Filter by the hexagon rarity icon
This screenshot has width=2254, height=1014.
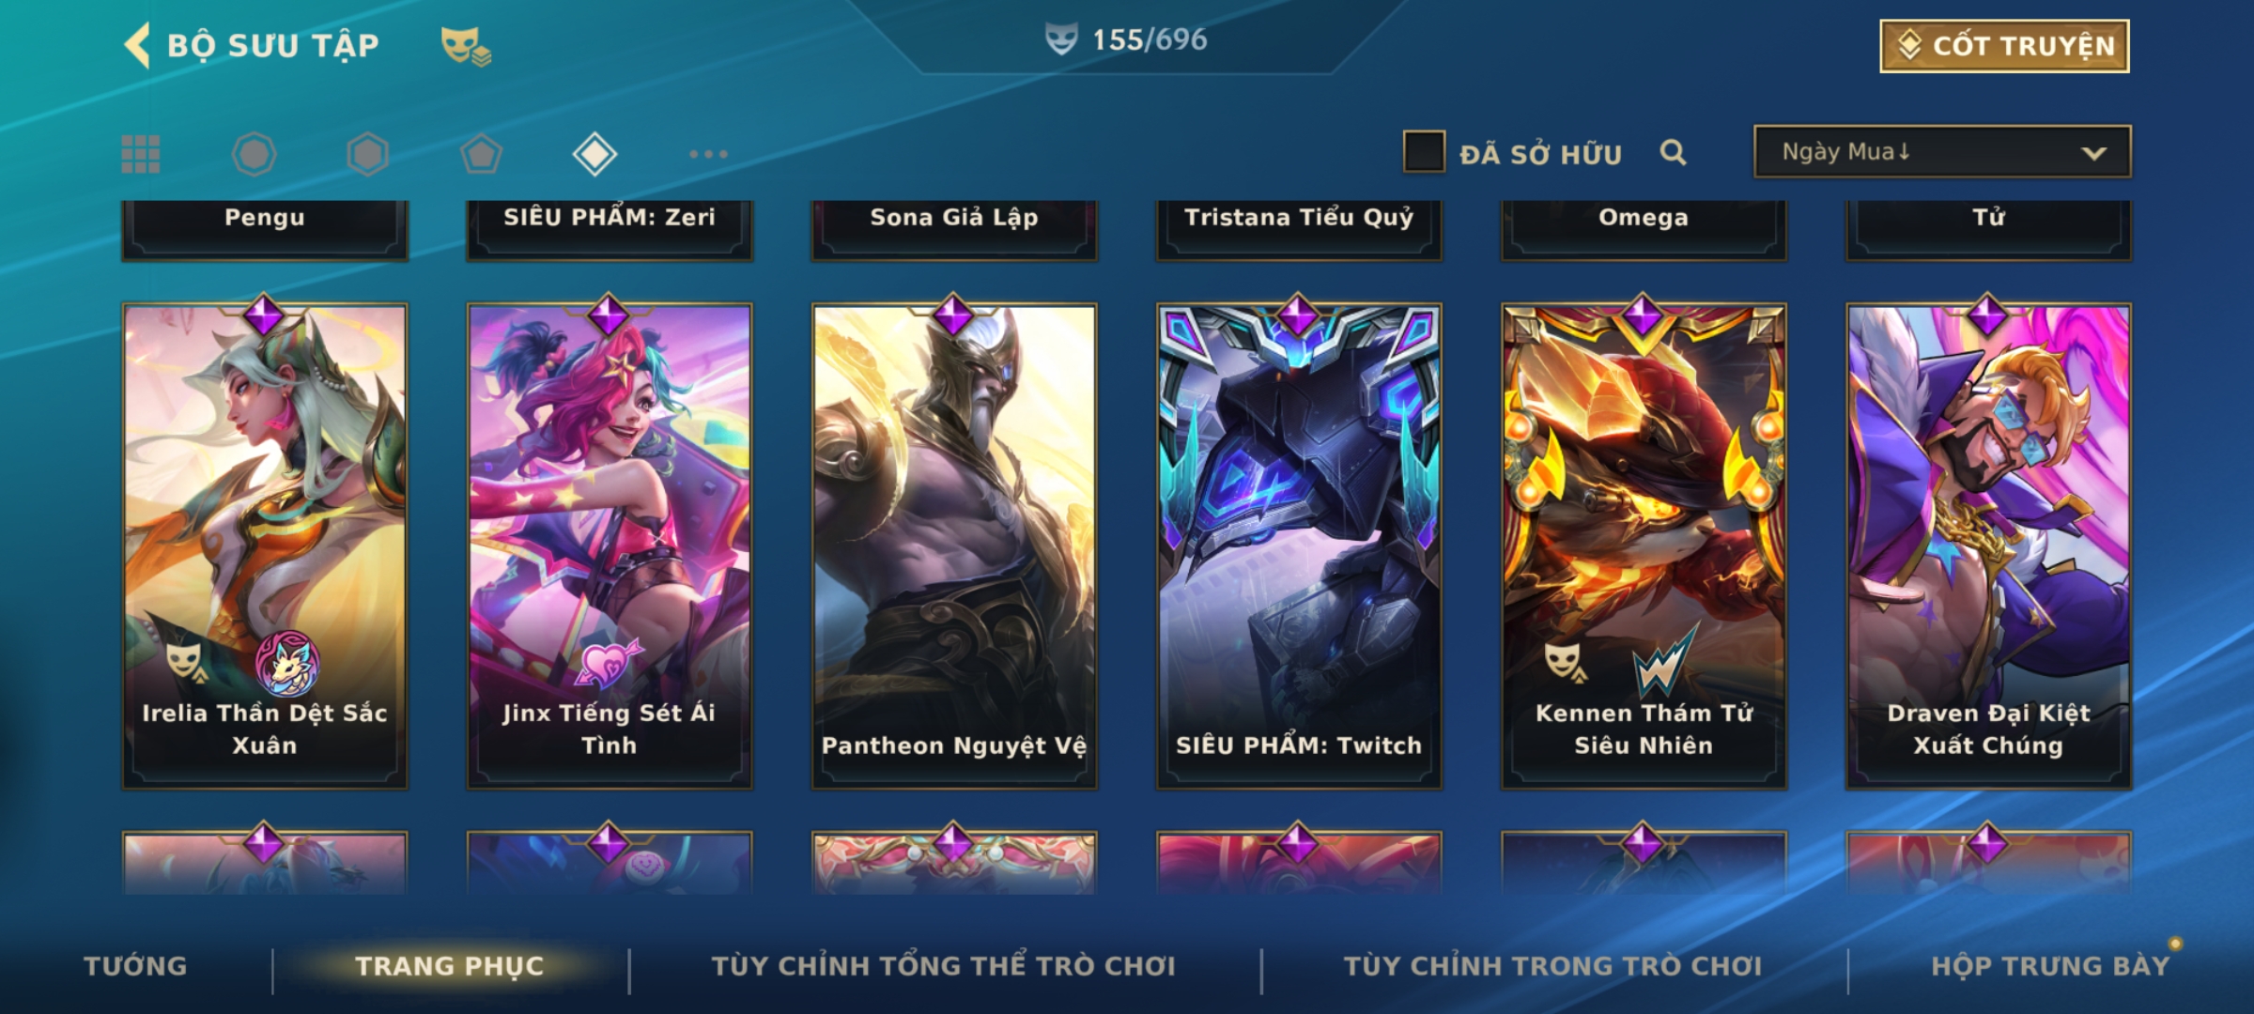pyautogui.click(x=367, y=154)
